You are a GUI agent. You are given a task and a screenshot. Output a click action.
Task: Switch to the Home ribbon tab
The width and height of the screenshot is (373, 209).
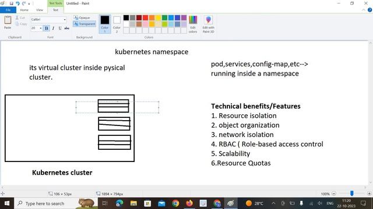click(24, 10)
